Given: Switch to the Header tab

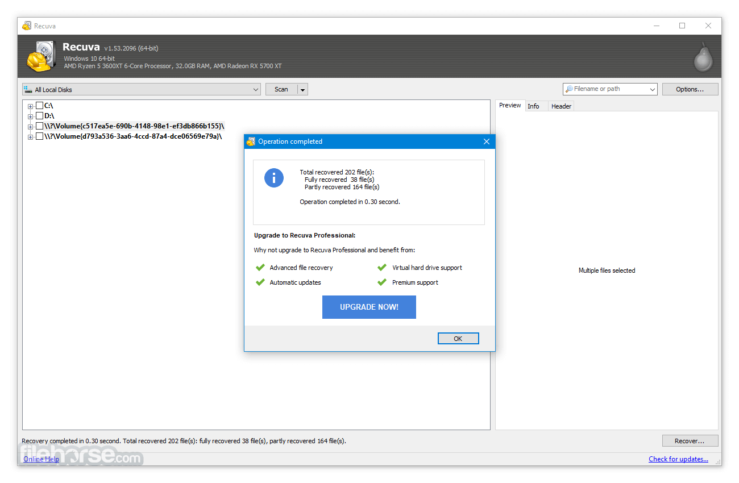Looking at the screenshot, I should click(561, 106).
